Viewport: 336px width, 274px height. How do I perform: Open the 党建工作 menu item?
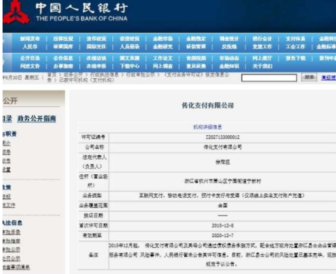pyautogui.click(x=262, y=46)
